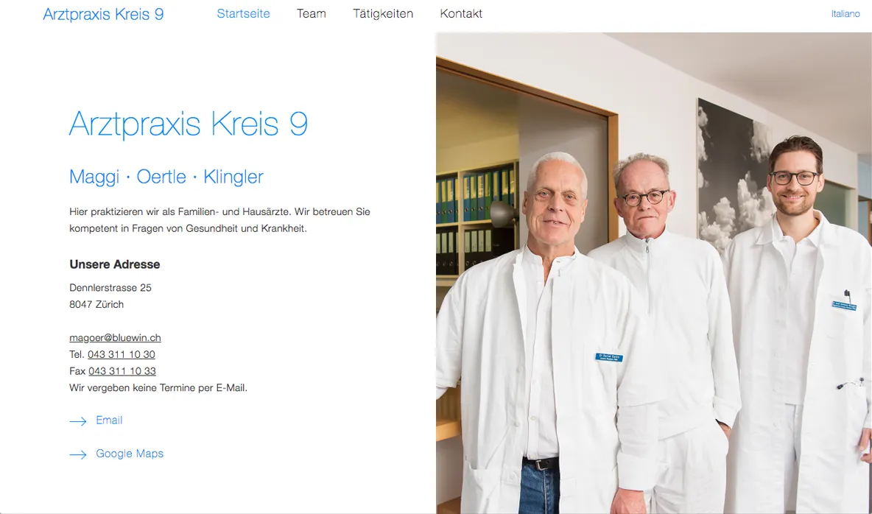
Task: Open the Tätigkeiten navigation item
Action: tap(383, 14)
